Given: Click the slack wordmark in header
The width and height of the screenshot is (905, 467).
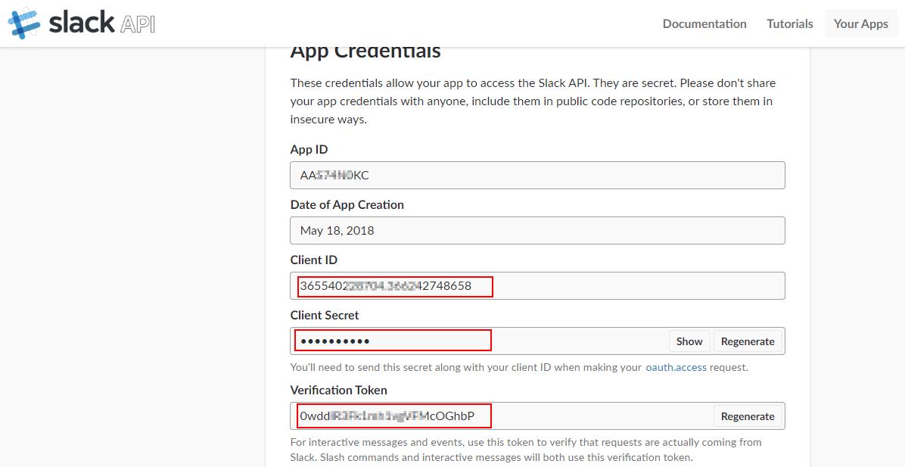Looking at the screenshot, I should click(82, 23).
